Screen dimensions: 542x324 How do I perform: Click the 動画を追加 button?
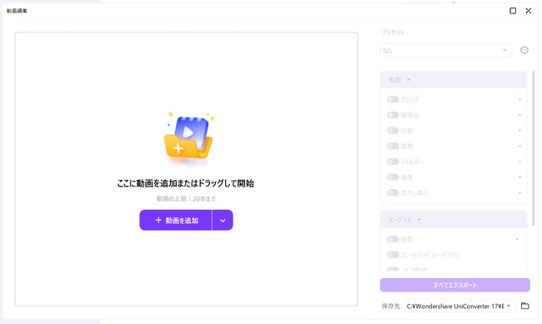click(176, 220)
